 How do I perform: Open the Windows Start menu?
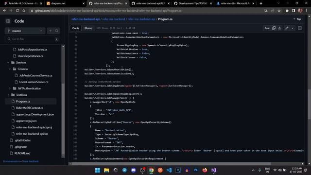point(98,170)
